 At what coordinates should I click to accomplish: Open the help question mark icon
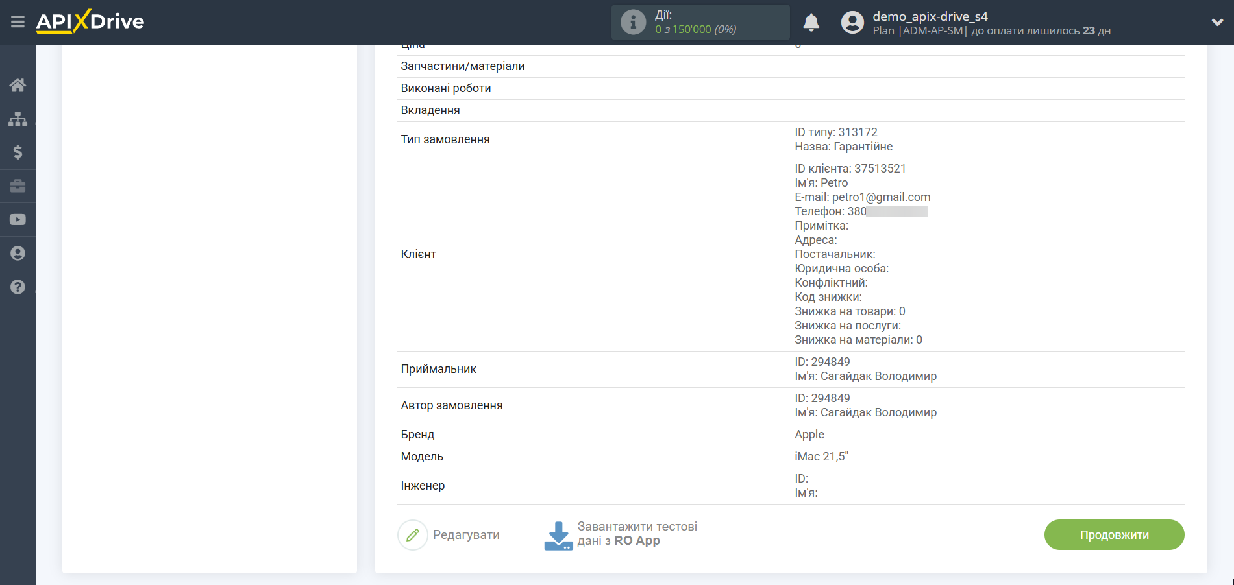tap(18, 287)
